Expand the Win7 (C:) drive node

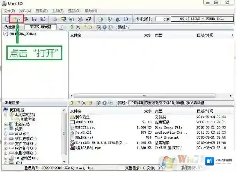[6, 134]
